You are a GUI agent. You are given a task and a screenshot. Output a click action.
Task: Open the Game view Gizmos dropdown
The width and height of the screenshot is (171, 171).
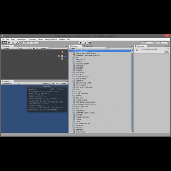click(64, 83)
